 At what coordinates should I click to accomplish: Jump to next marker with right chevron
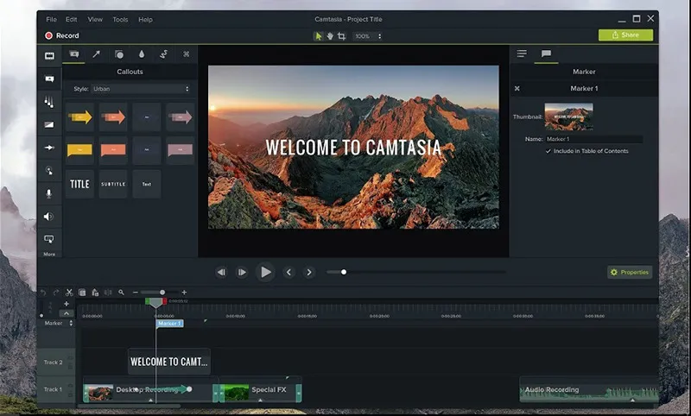click(309, 272)
